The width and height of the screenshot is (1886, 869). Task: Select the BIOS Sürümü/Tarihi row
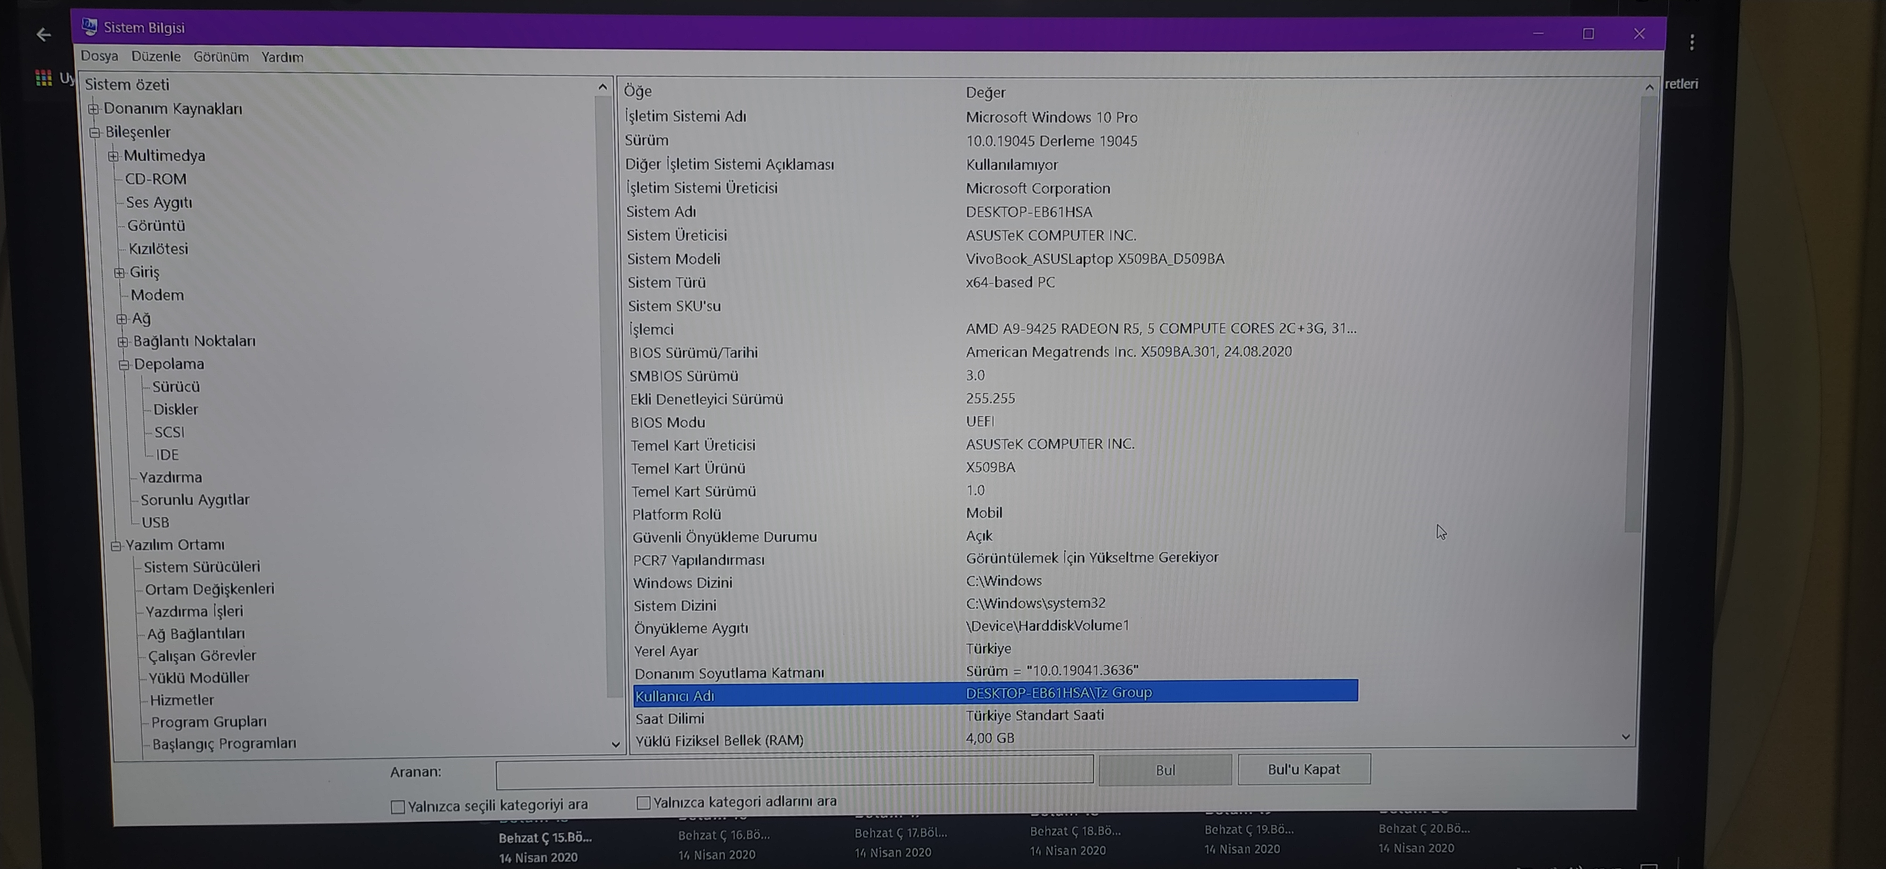[993, 353]
